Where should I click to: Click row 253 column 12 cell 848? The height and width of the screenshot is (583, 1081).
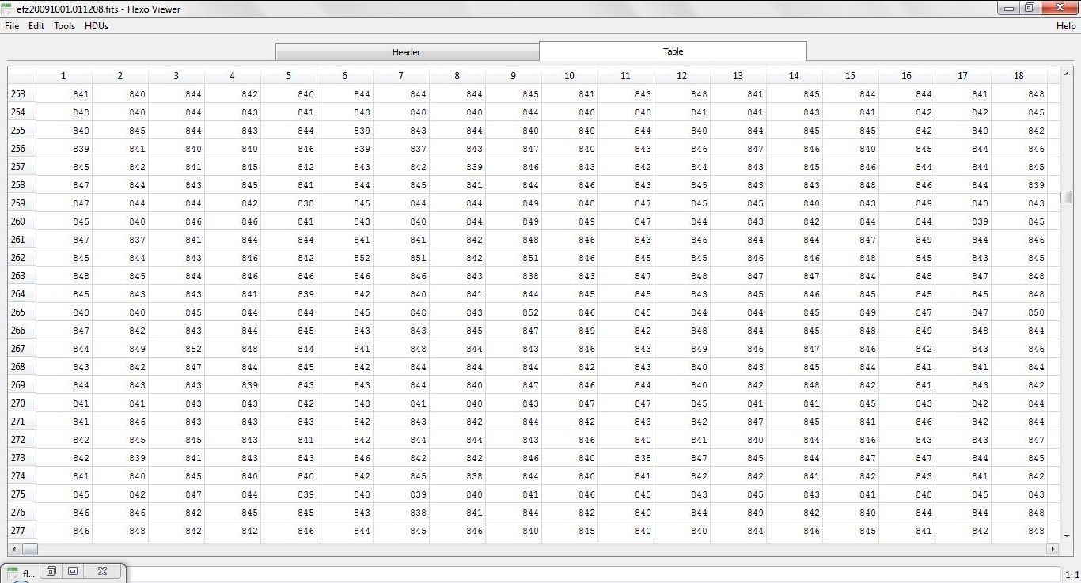(x=682, y=94)
